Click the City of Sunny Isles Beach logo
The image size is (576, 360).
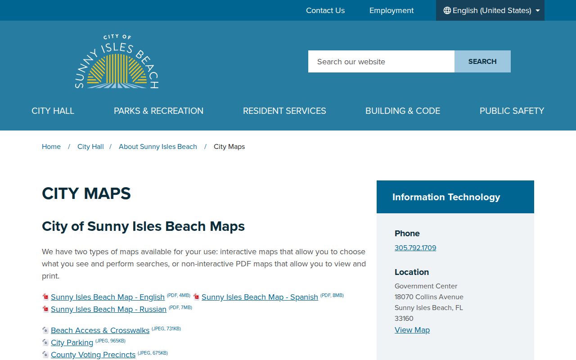pyautogui.click(x=117, y=62)
